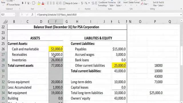Apply Accounting number format ($)
183x103 pixels.
(x=82, y=3)
